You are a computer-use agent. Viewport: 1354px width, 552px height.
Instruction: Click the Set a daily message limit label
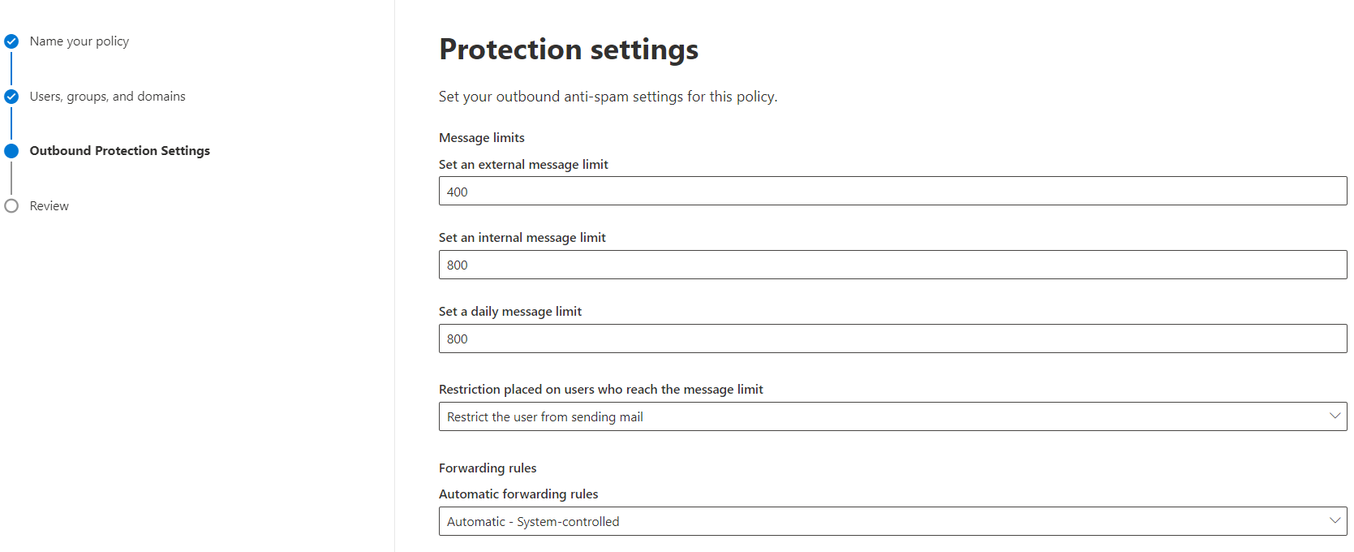510,312
